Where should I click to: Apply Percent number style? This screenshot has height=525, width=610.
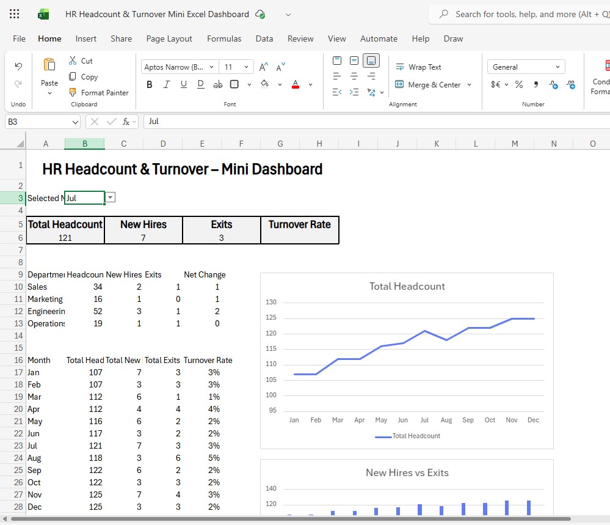pos(518,84)
